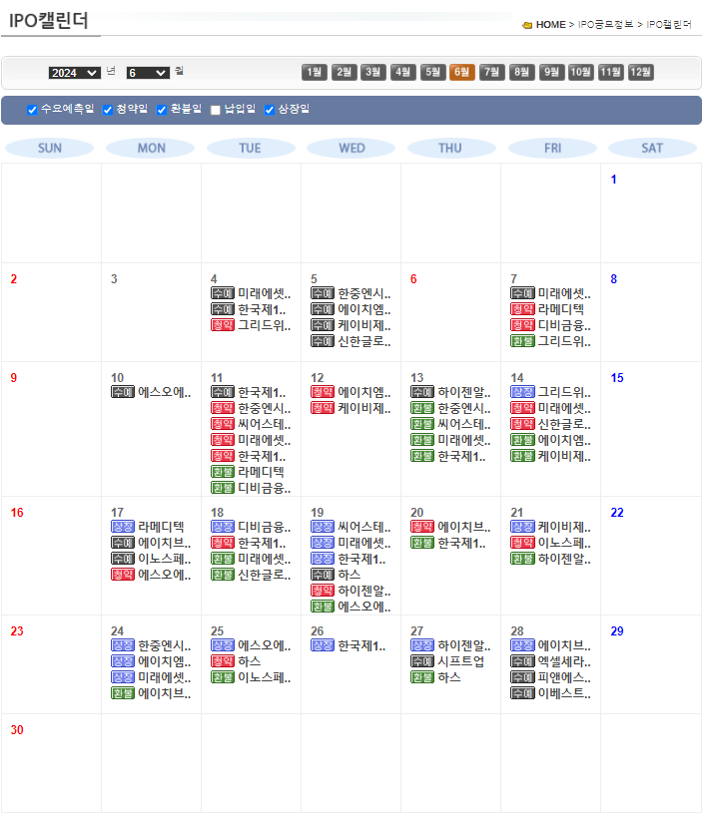This screenshot has width=709, height=818.
Task: Switch to 2월 month tab
Action: [x=344, y=72]
